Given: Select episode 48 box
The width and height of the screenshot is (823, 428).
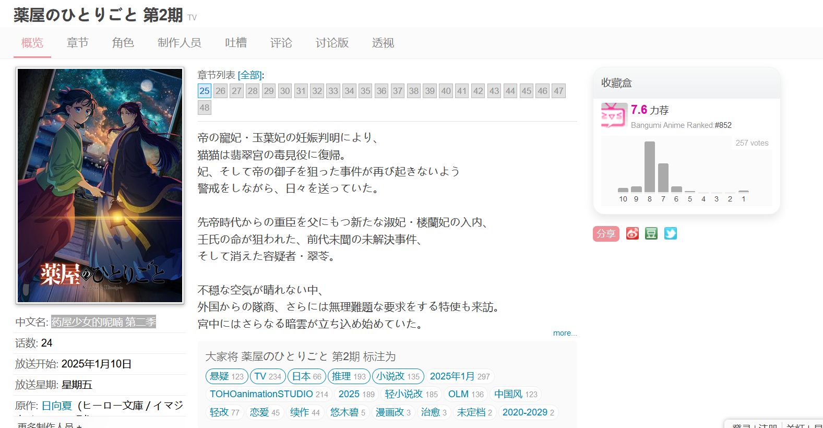Looking at the screenshot, I should 205,108.
